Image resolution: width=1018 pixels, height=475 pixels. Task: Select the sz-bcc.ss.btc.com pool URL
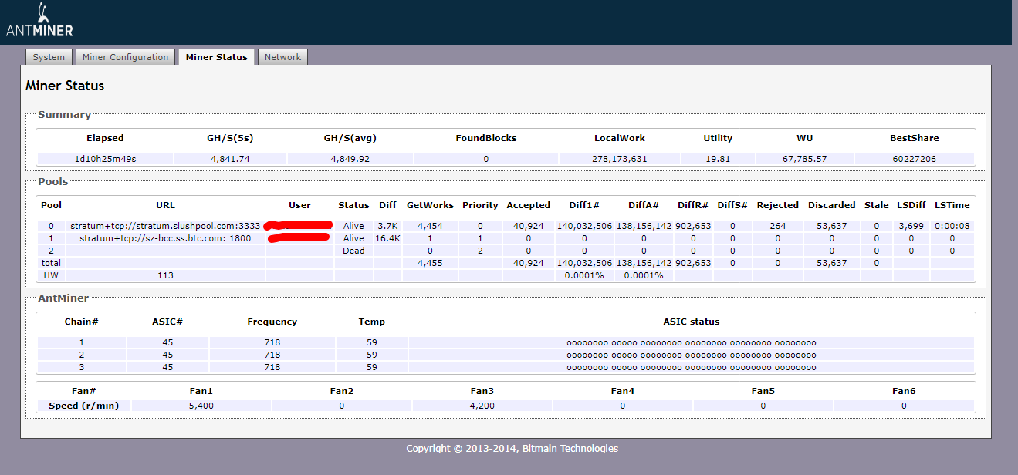[165, 238]
